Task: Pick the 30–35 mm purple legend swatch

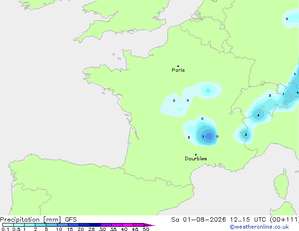Action: click(x=106, y=225)
